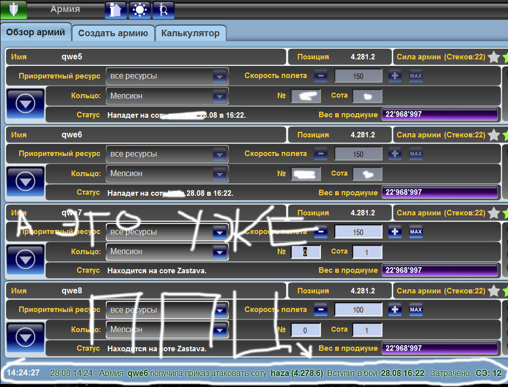Click purple weight bar of army qwe7
Screen dimensions: 508x387
click(439, 270)
